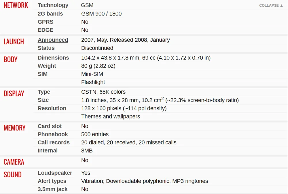Click the EDGE spec label
The height and width of the screenshot is (194, 288).
tap(46, 30)
